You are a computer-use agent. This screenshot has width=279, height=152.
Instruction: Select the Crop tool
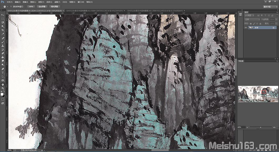3,30
